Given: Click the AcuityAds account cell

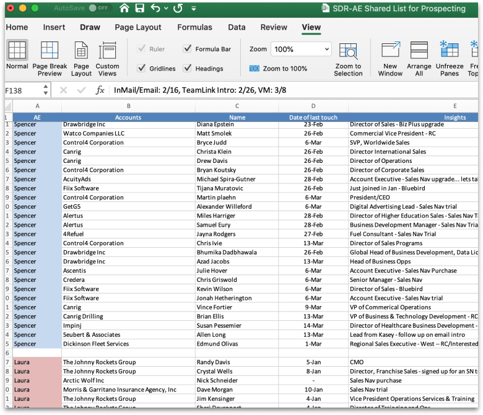Looking at the screenshot, I should (128, 179).
